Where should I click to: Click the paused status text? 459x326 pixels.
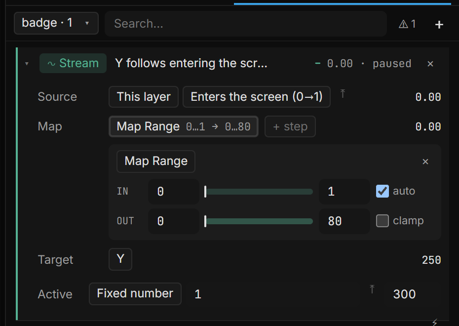click(x=392, y=64)
